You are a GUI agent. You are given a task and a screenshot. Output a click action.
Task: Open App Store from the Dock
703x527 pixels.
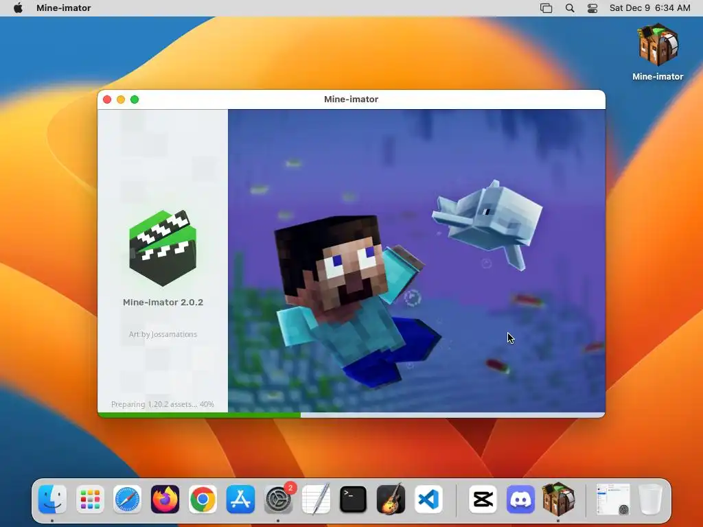pos(240,499)
